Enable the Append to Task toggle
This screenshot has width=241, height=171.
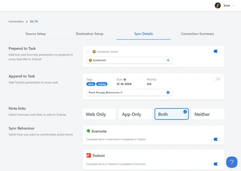(217, 79)
